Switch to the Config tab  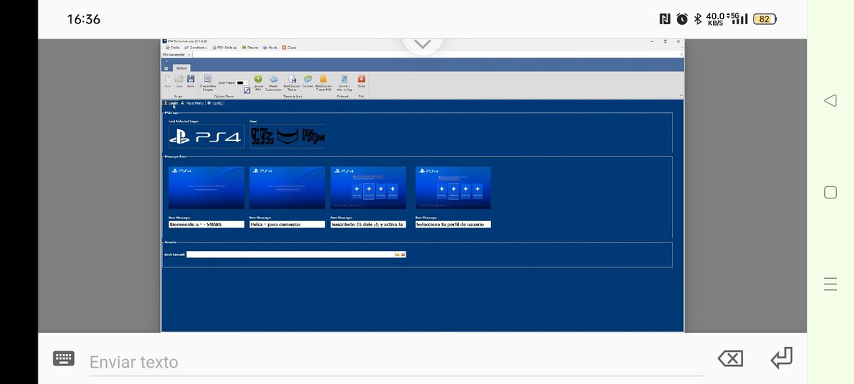215,103
